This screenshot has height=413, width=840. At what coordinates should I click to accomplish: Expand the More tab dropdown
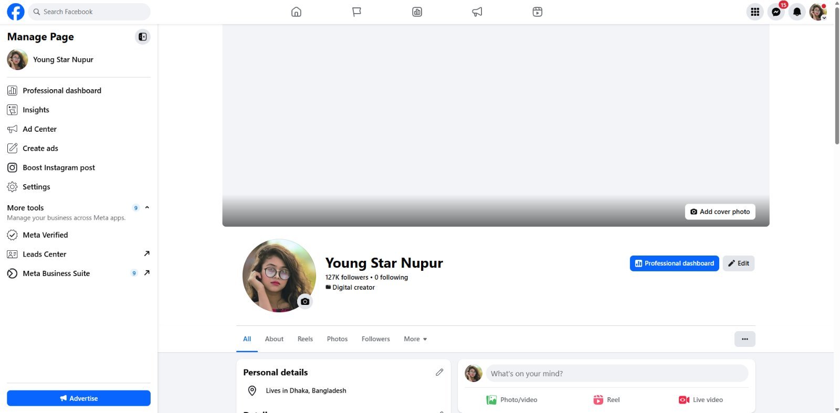[415, 339]
